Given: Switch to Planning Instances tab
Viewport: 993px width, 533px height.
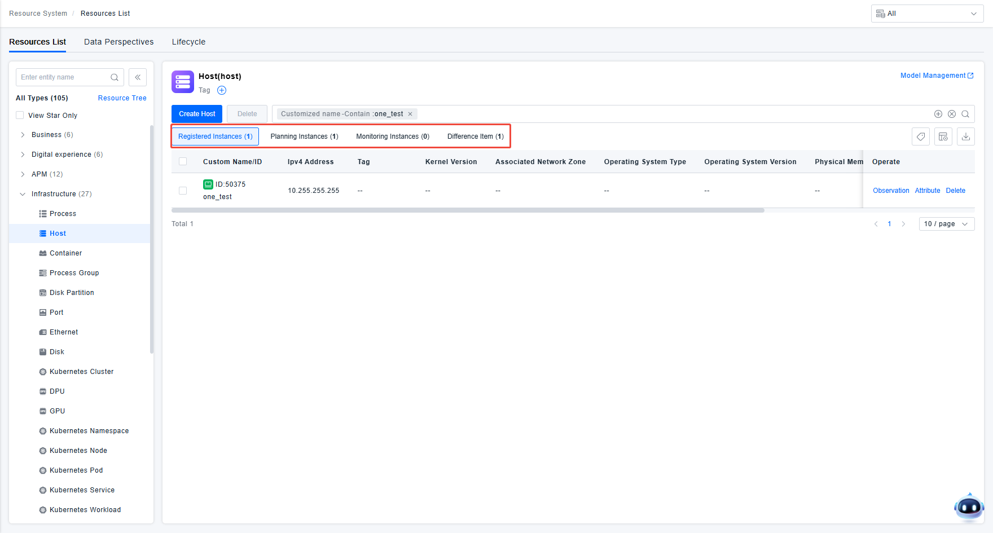Looking at the screenshot, I should (x=304, y=136).
